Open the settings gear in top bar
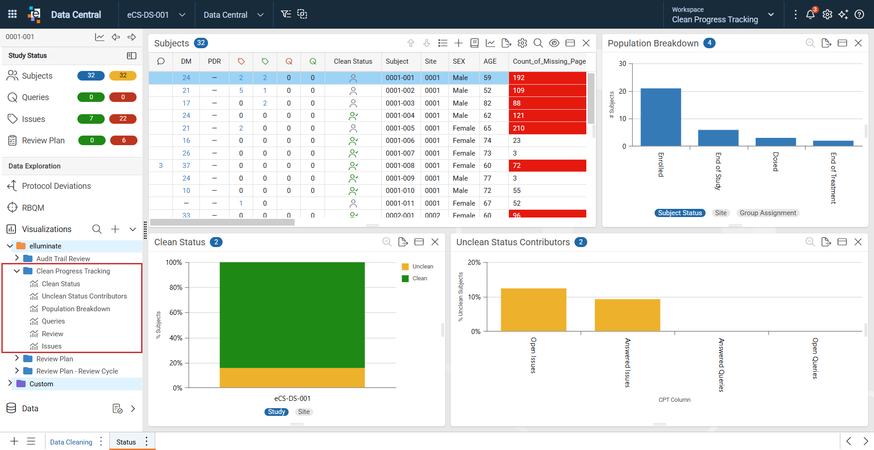Image resolution: width=874 pixels, height=450 pixels. point(827,14)
